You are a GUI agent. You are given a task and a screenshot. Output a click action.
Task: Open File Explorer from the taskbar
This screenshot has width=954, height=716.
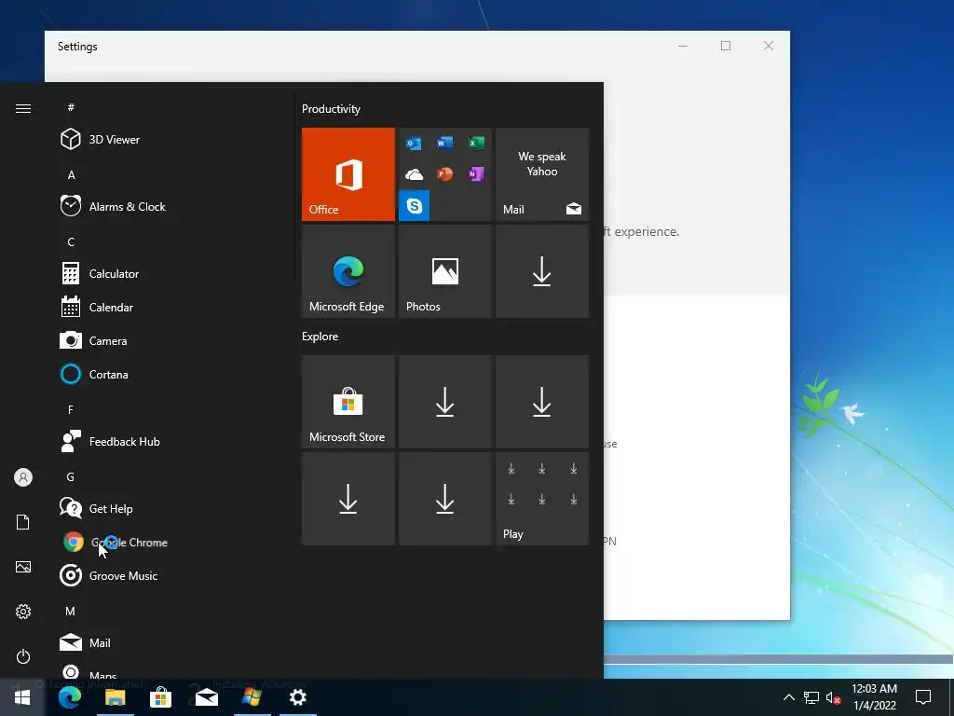(x=115, y=697)
